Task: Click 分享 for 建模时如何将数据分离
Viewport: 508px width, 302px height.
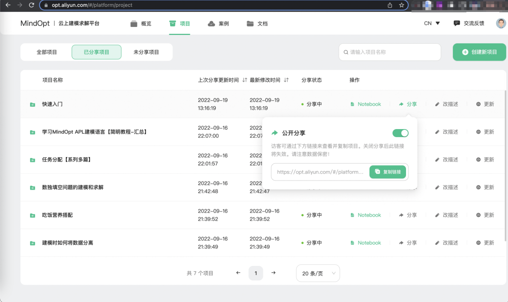Action: [408, 243]
